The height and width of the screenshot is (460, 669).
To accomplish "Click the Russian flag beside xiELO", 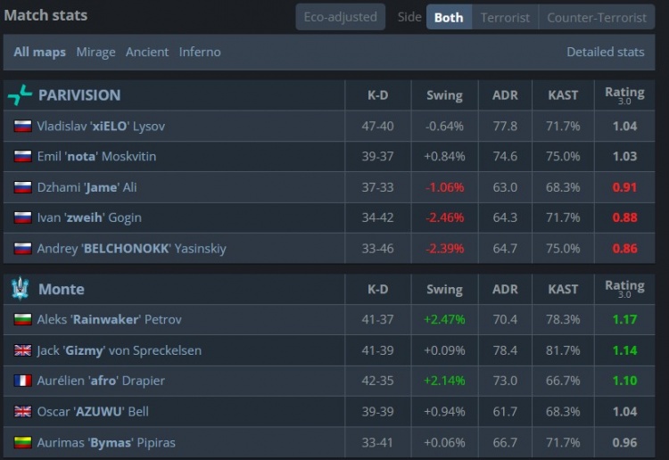I will pos(22,127).
